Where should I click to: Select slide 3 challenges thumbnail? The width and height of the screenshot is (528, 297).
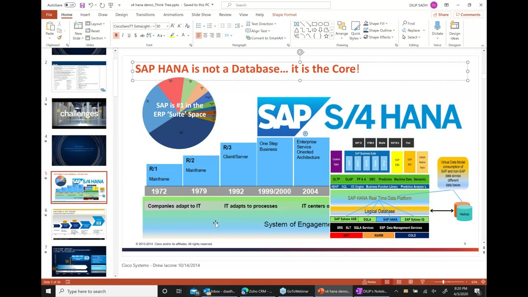click(79, 113)
